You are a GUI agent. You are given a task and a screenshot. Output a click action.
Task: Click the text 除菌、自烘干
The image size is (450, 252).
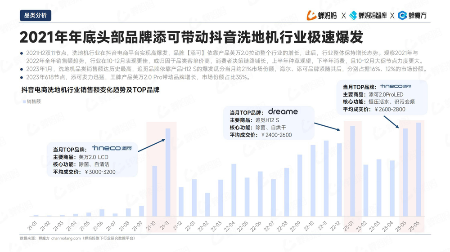coord(270,128)
